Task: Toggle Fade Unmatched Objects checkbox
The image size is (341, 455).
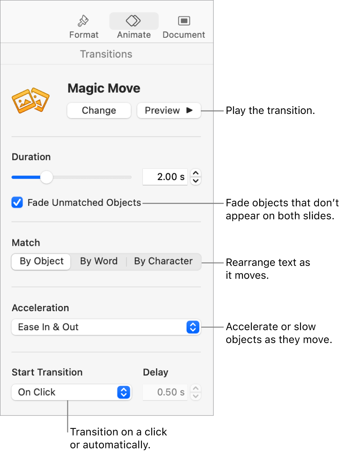Action: click(17, 203)
